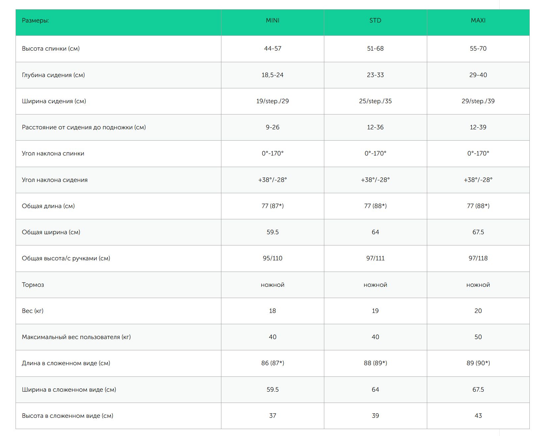Click the value 18,5-24
This screenshot has height=436, width=544.
[272, 75]
